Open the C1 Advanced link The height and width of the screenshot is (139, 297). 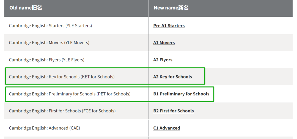coord(167,128)
